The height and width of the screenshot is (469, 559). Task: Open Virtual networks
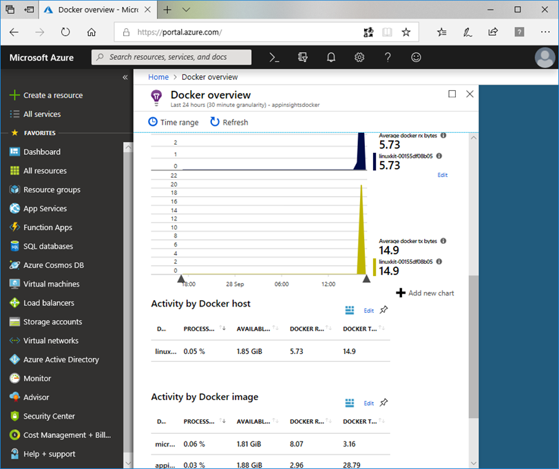[x=44, y=341]
